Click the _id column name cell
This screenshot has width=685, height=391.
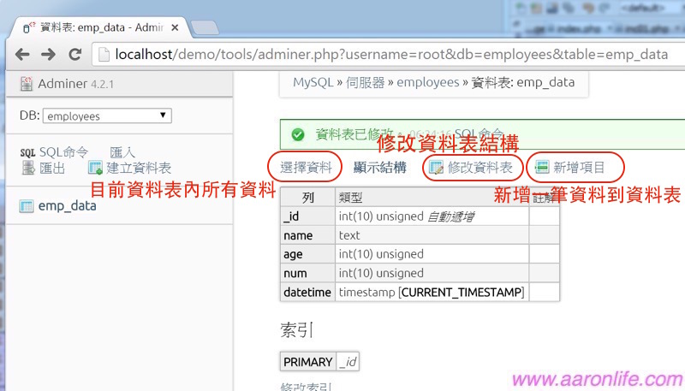click(308, 216)
